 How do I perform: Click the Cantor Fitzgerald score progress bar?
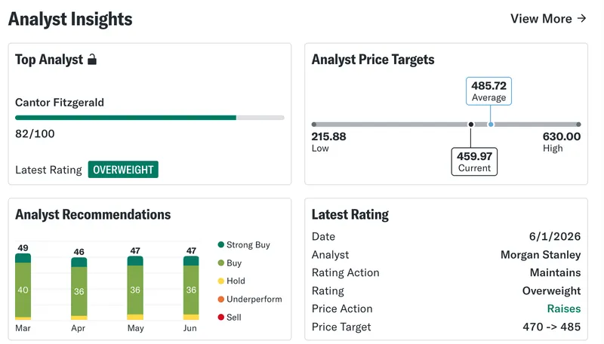tap(149, 118)
